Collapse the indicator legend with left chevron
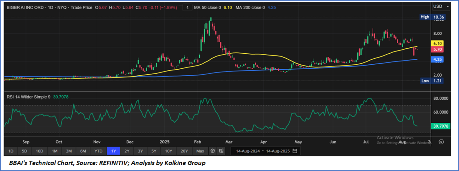Image resolution: width=459 pixels, height=171 pixels. point(188,8)
